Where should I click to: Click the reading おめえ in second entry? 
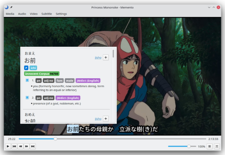(x=30, y=115)
